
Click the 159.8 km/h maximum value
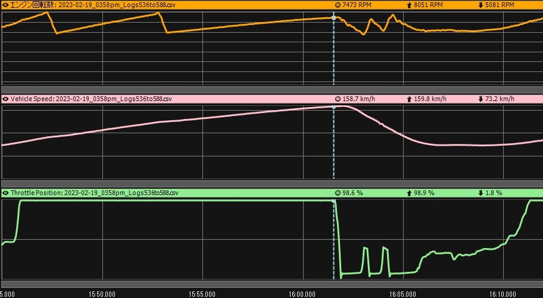coord(430,99)
